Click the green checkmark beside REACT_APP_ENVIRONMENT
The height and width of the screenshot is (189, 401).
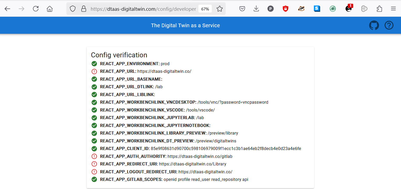pyautogui.click(x=94, y=64)
